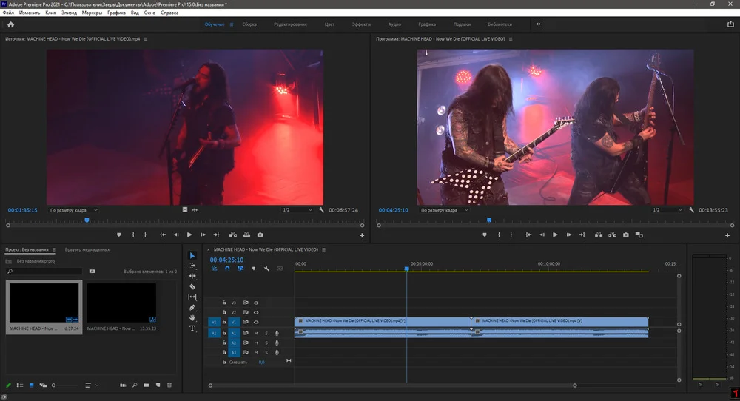
Task: Select the Ripple Edit tool
Action: (192, 276)
